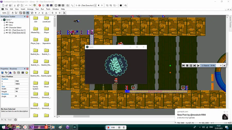This screenshot has height=130, width=232.
Task: Expand the 00 - [Test Zone Act 1] node
Action: pyautogui.click(x=4, y=30)
